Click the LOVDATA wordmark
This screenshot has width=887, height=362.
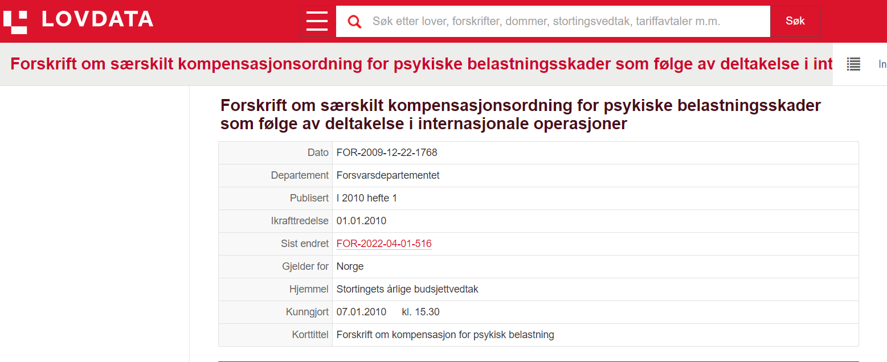(97, 19)
